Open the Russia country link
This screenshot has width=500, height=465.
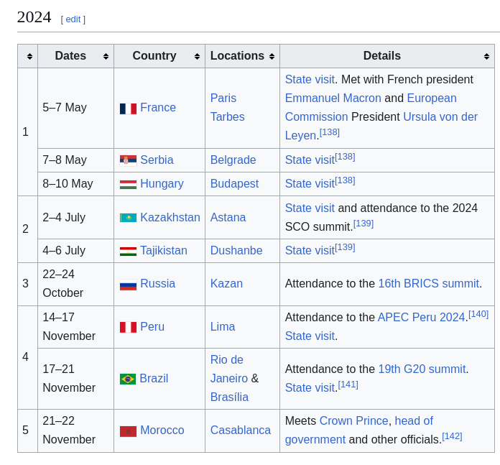pyautogui.click(x=157, y=284)
